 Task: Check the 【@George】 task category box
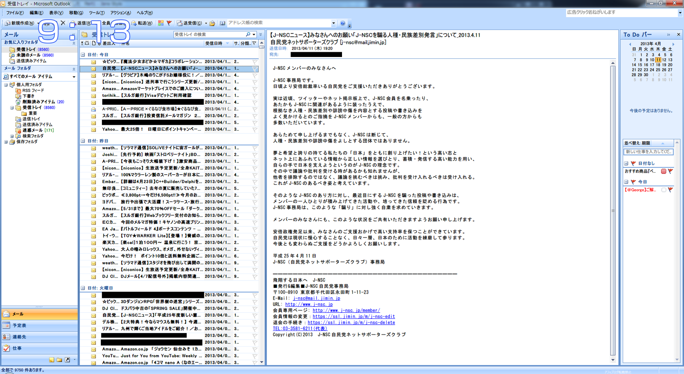point(664,190)
